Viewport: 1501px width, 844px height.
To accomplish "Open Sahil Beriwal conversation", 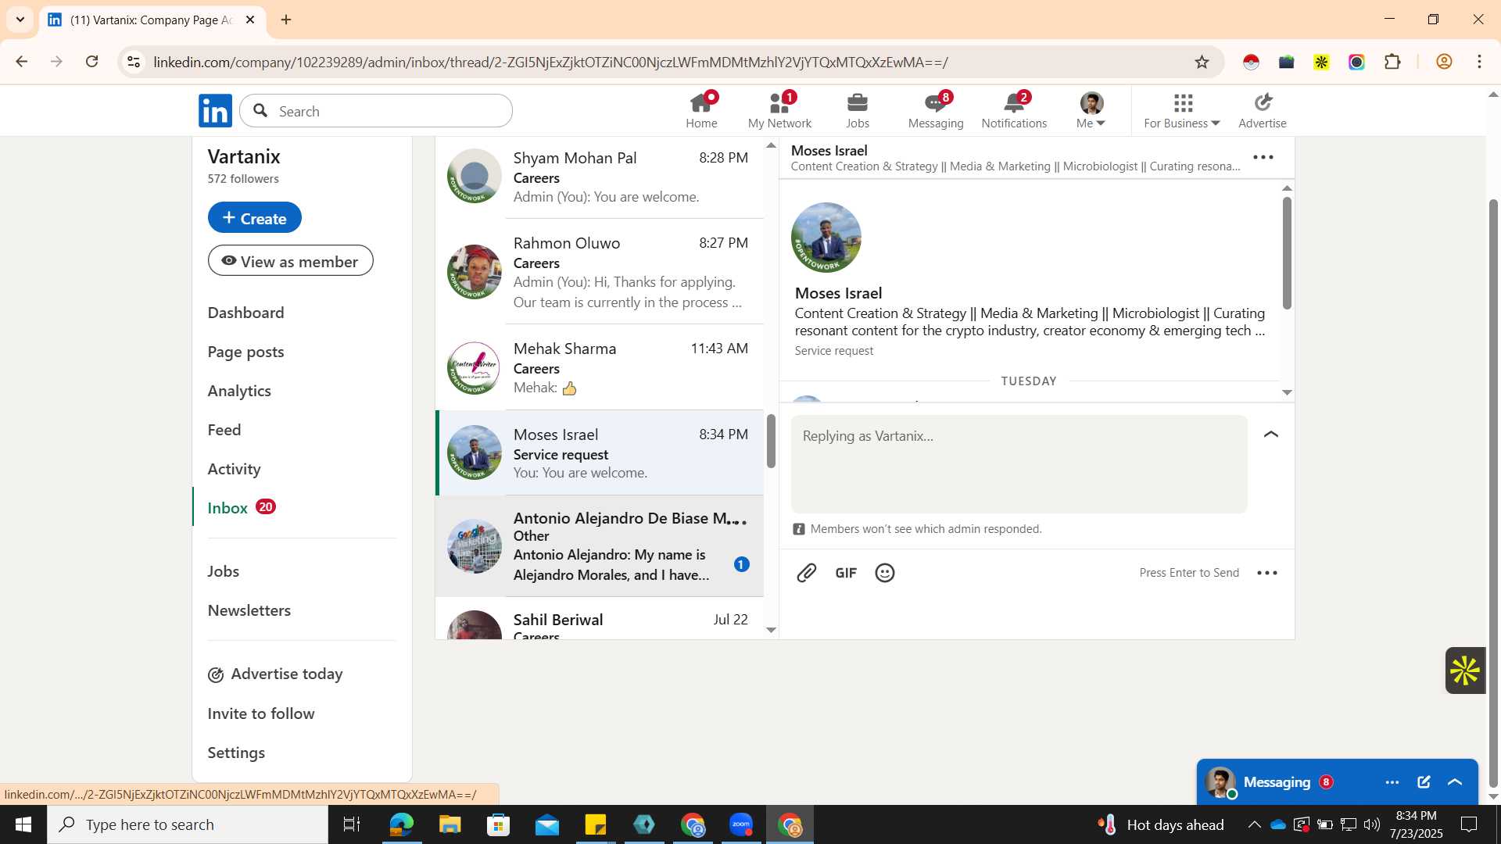I will point(600,620).
